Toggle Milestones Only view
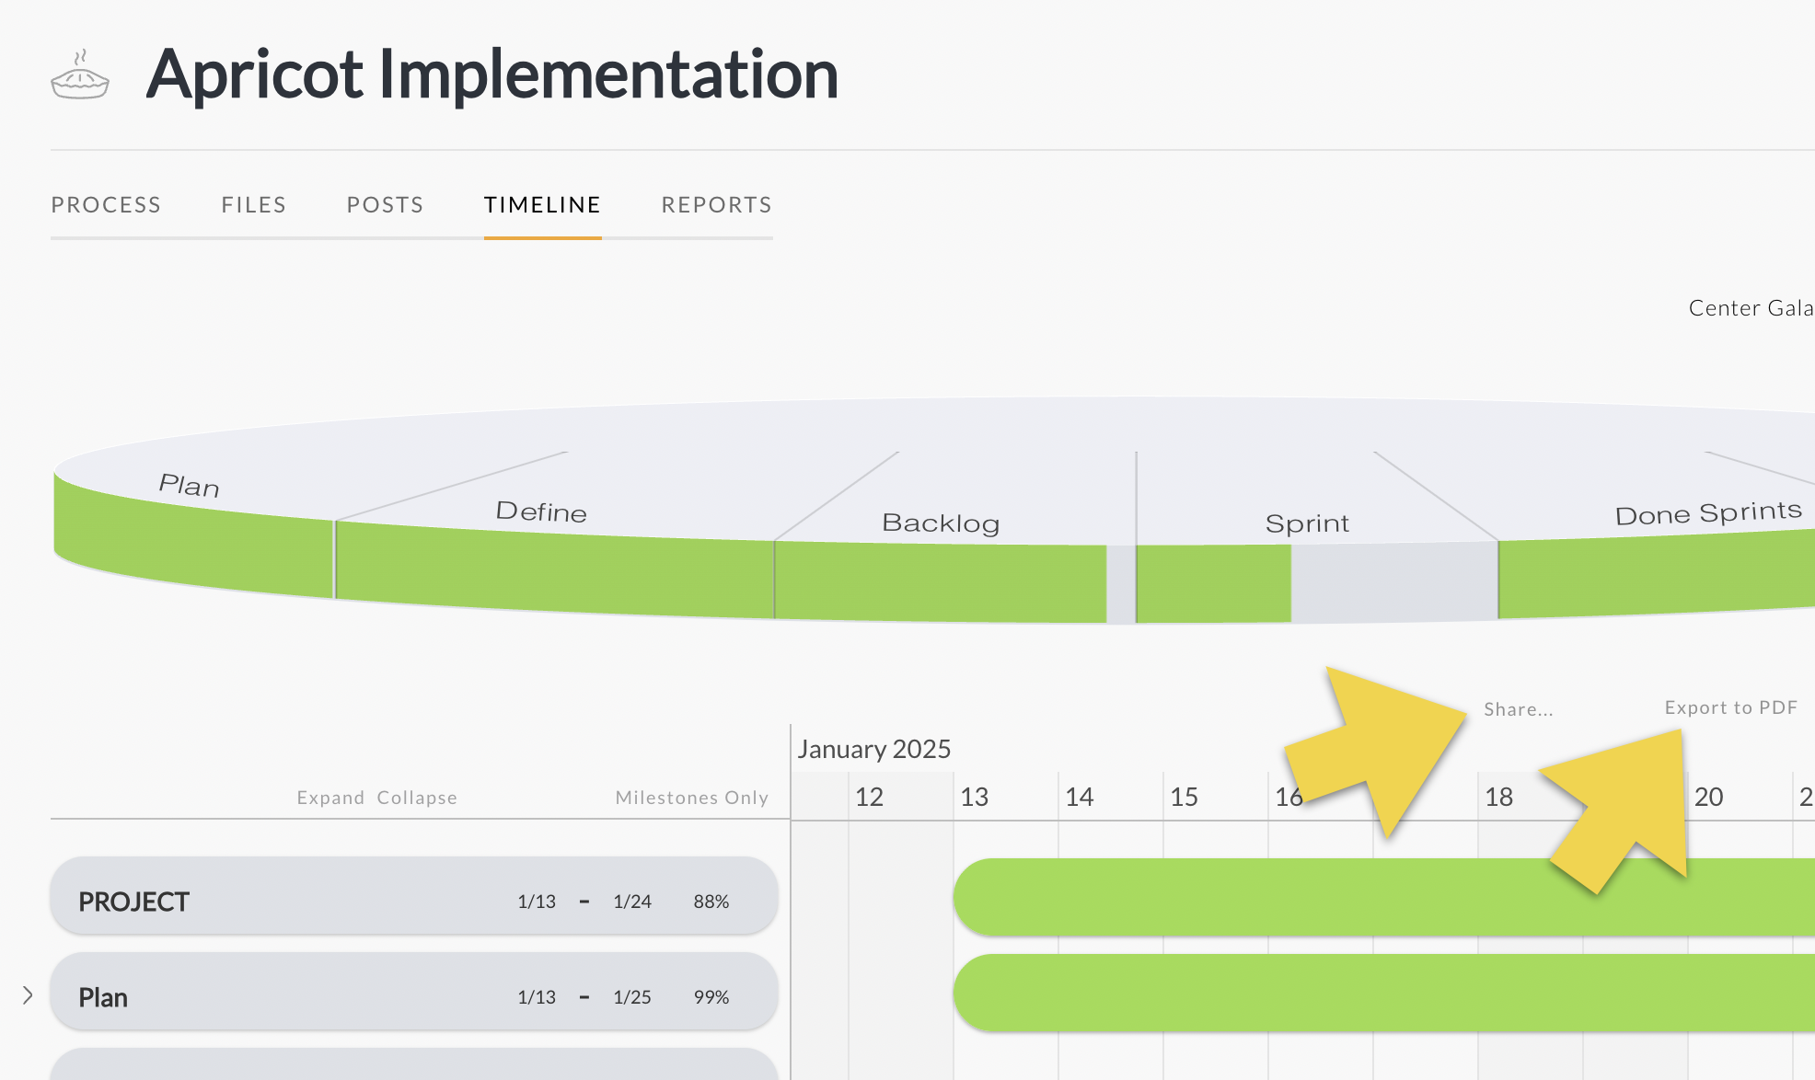This screenshot has height=1080, width=1815. click(691, 798)
